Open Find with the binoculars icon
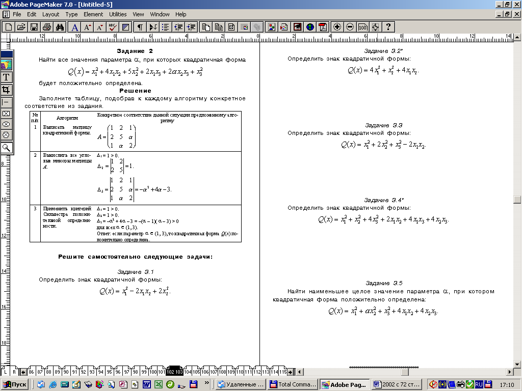Viewport: 522px width, 391px height. [x=60, y=27]
